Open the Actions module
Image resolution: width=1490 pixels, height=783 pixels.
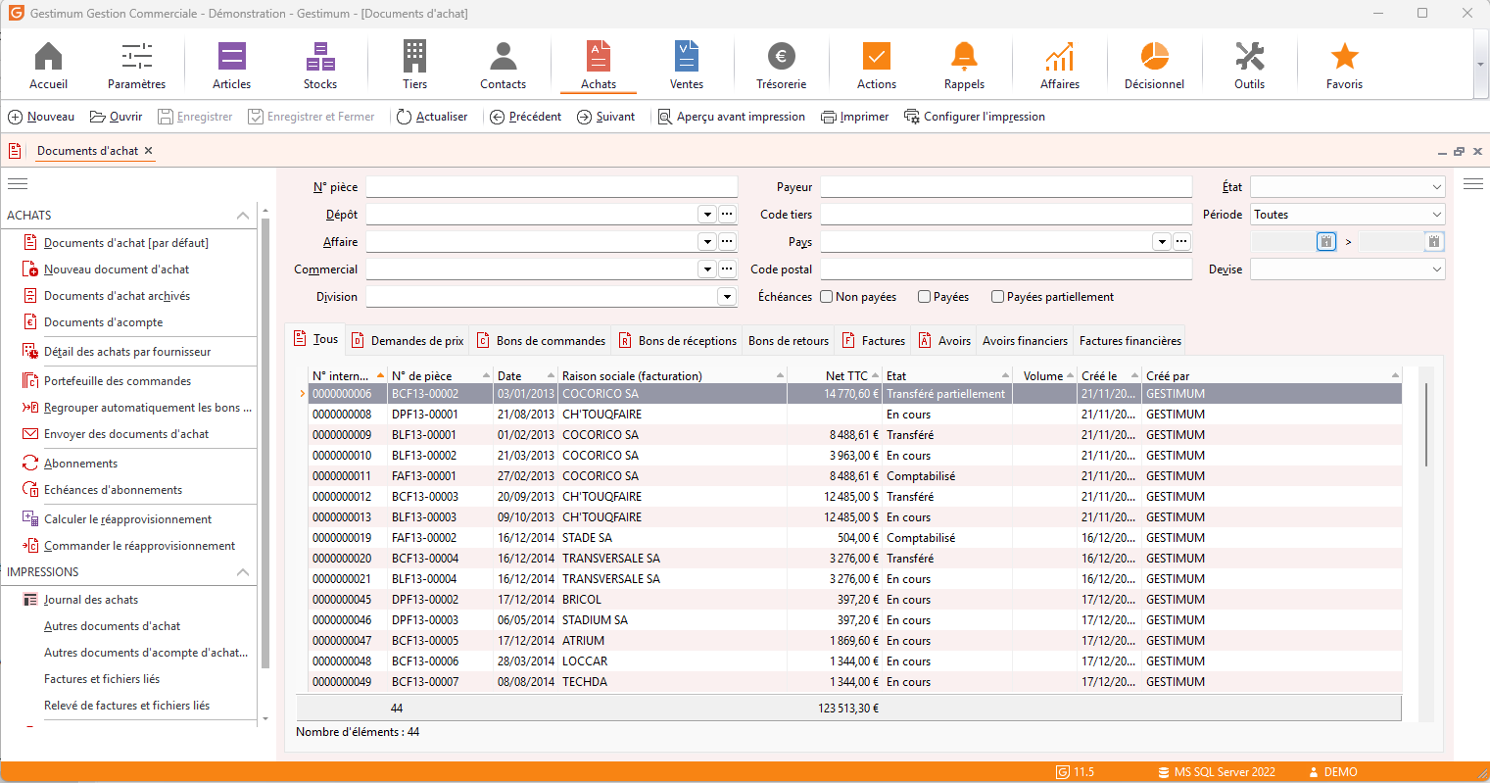tap(877, 66)
